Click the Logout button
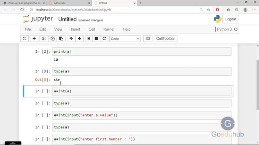The width and height of the screenshot is (259, 145). [x=231, y=19]
